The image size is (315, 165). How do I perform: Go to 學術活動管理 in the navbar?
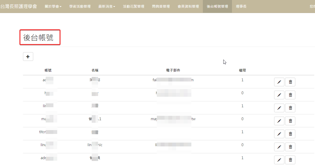[80, 6]
